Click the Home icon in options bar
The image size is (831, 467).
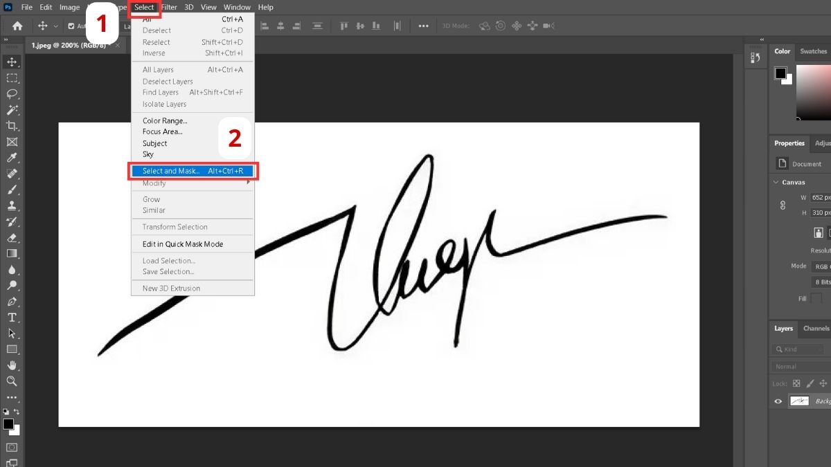pos(17,26)
